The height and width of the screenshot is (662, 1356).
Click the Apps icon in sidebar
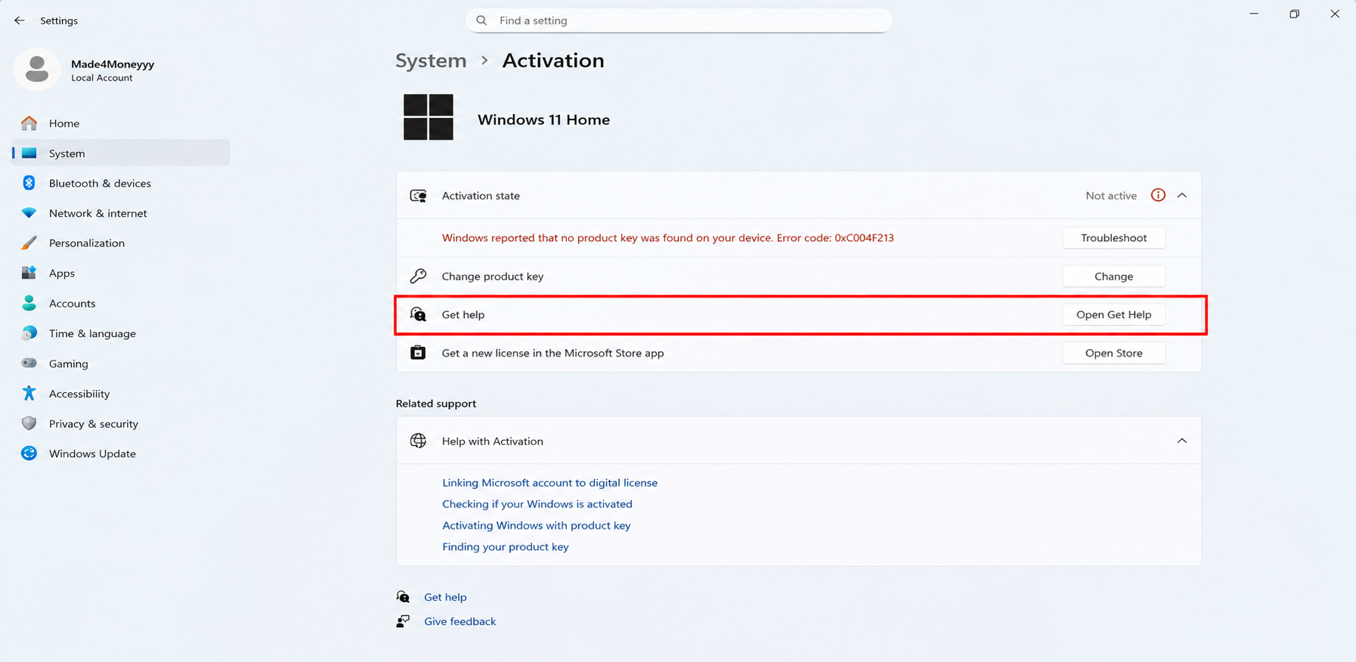coord(29,273)
